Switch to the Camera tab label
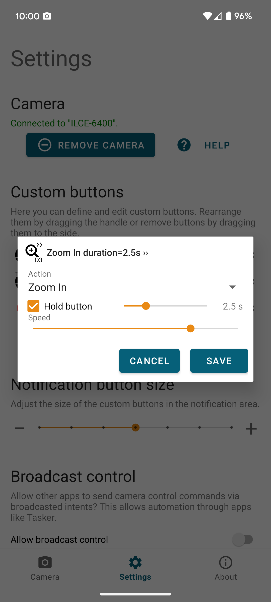This screenshot has width=271, height=602. [45, 577]
